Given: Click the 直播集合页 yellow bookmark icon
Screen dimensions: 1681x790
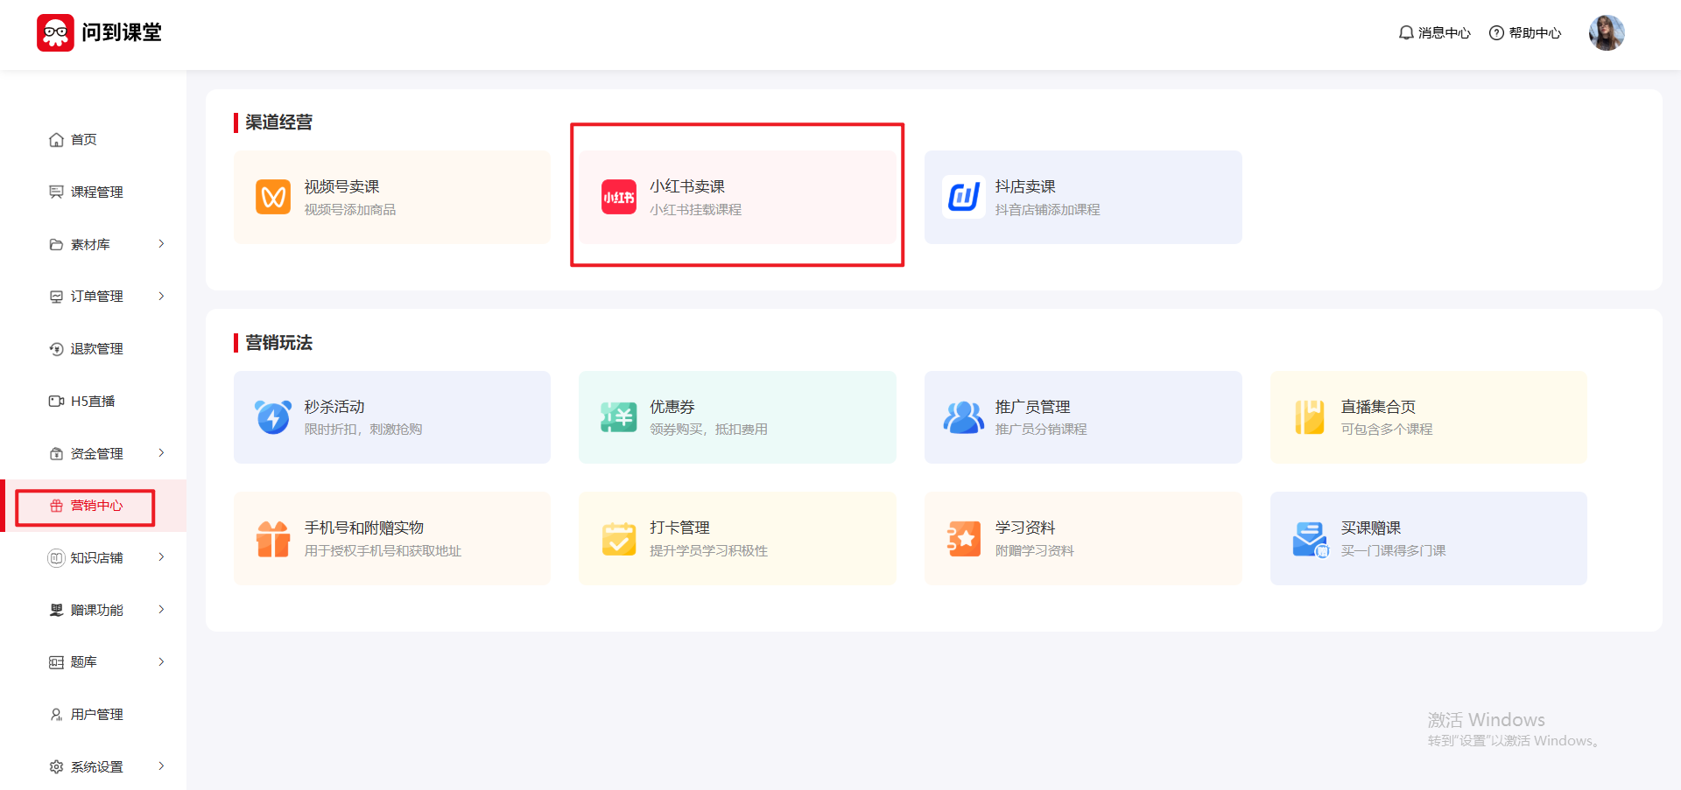Looking at the screenshot, I should (x=1310, y=416).
